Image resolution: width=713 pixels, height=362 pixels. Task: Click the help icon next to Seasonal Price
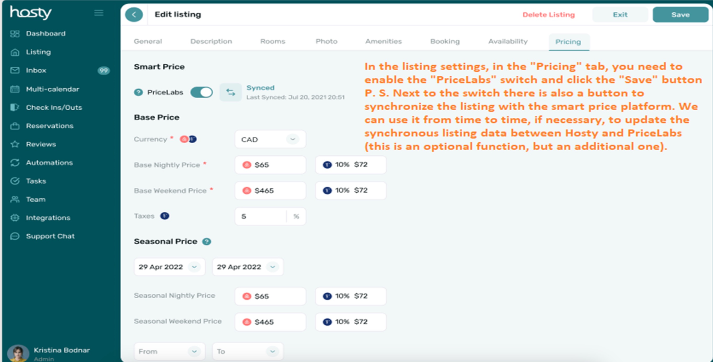pos(206,242)
